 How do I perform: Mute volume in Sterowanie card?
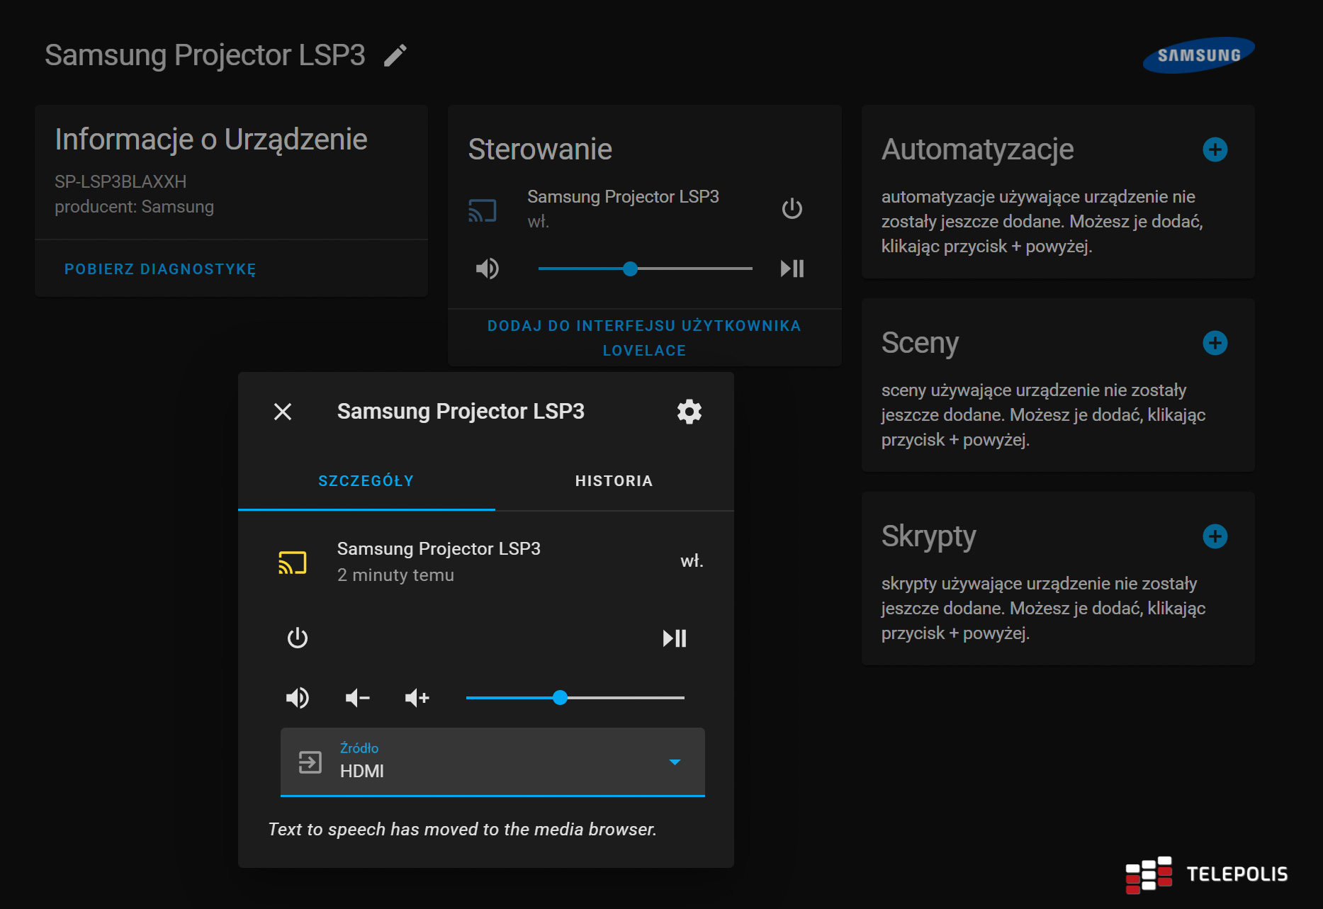point(488,269)
